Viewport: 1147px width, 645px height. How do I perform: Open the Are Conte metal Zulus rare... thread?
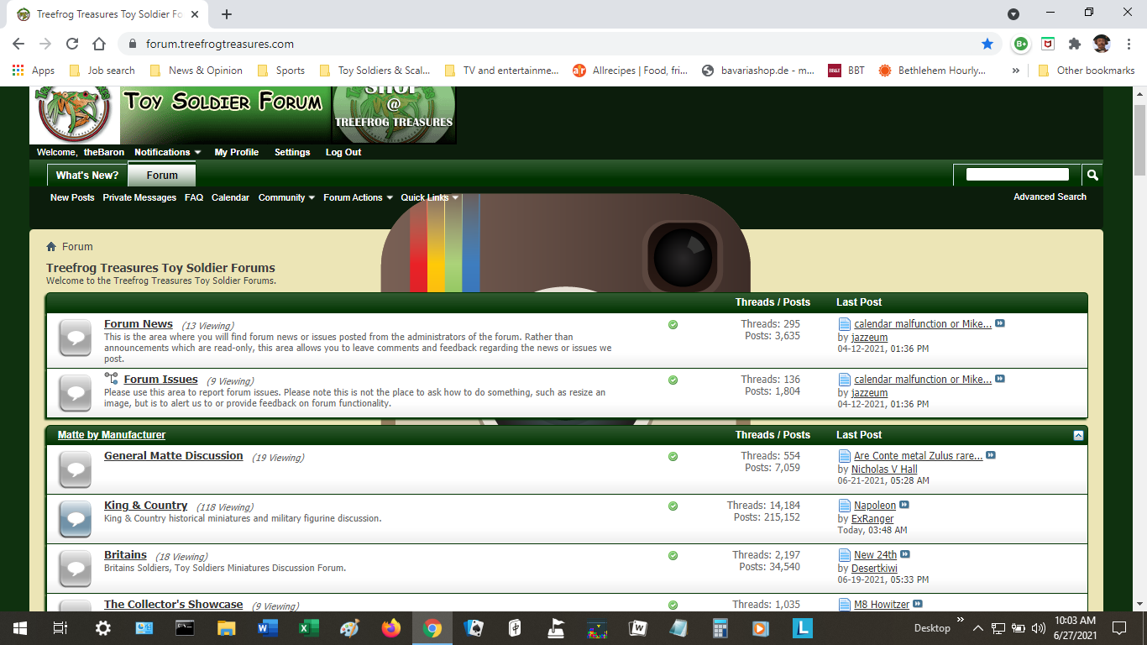pos(919,456)
